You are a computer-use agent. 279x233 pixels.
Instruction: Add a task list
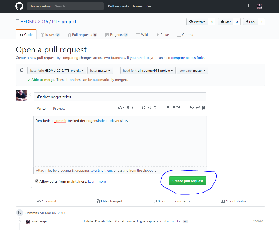179,108
